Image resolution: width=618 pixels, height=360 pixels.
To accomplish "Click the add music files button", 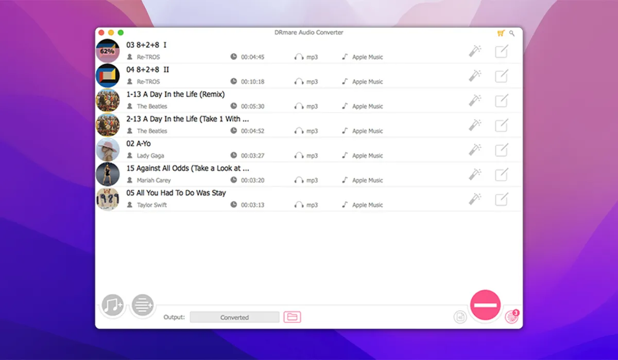I will click(112, 305).
